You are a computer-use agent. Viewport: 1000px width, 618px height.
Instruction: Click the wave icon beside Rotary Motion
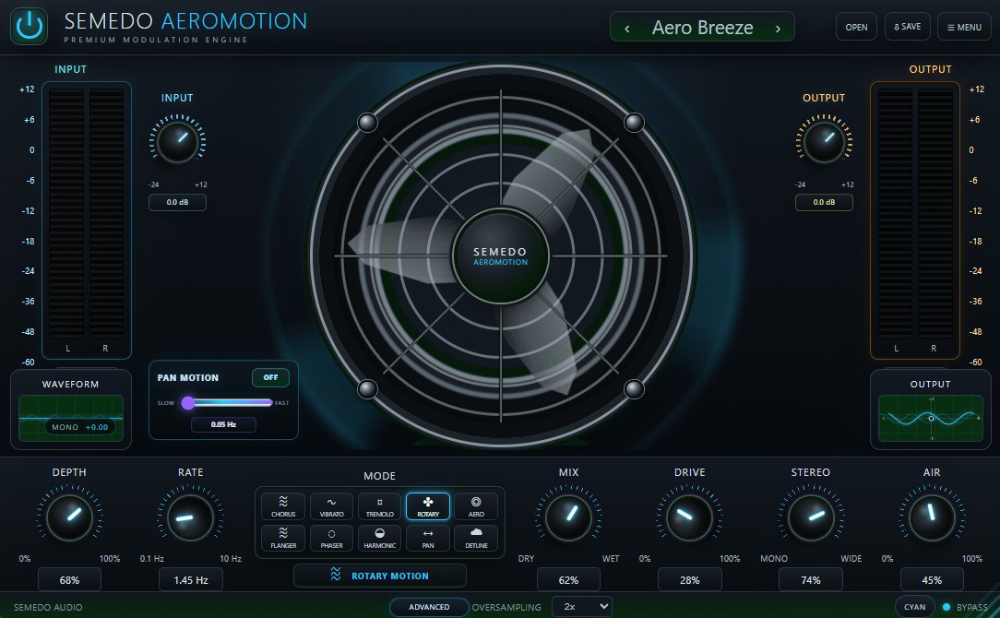pos(336,575)
